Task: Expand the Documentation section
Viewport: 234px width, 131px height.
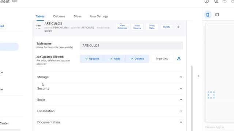Action: point(110,122)
